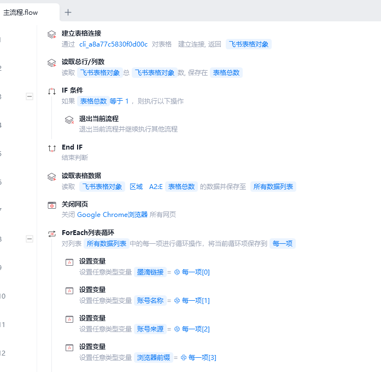Screen dimensions: 381x372
Task: Select the 读取表格数据 step title
Action: 81,176
